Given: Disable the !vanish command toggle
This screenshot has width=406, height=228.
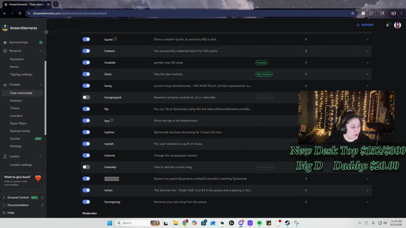Looking at the screenshot, I should tap(86, 144).
